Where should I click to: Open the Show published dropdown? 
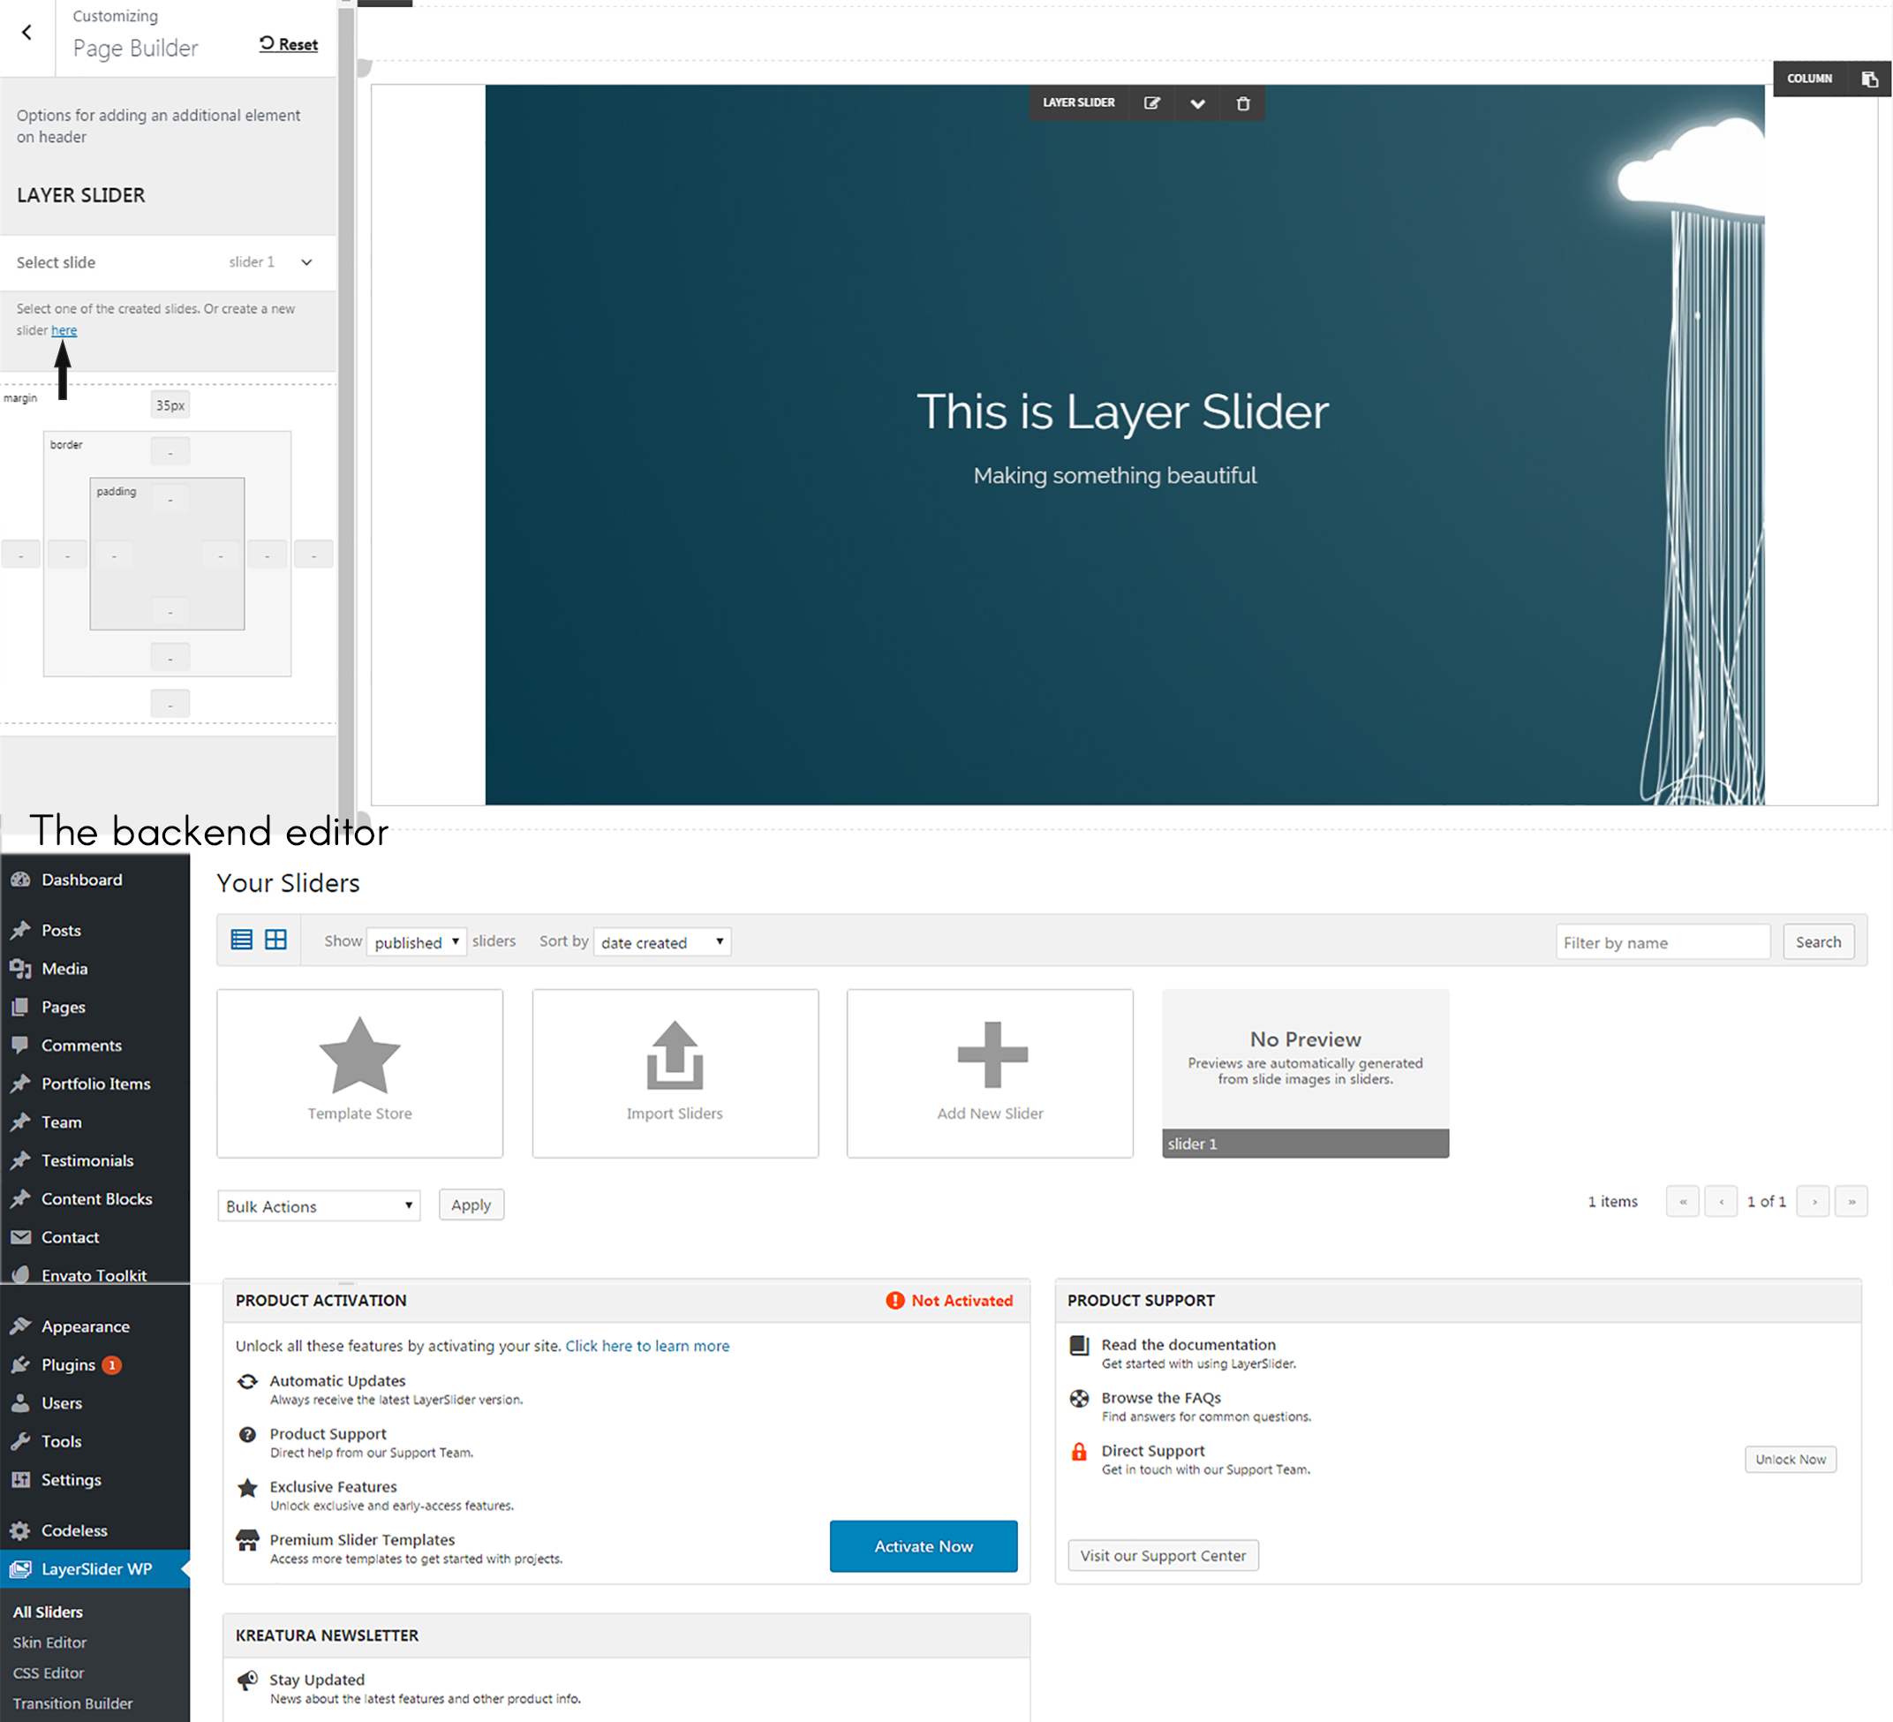[416, 941]
